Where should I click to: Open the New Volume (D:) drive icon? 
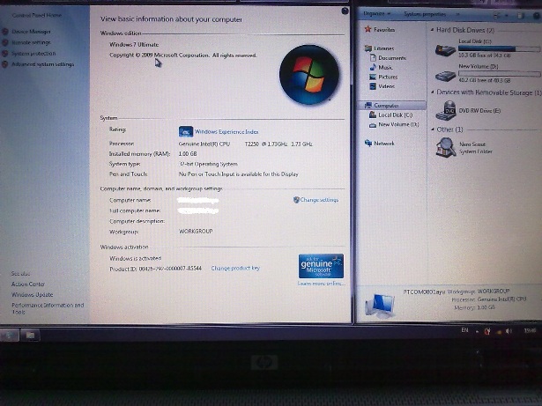(445, 74)
